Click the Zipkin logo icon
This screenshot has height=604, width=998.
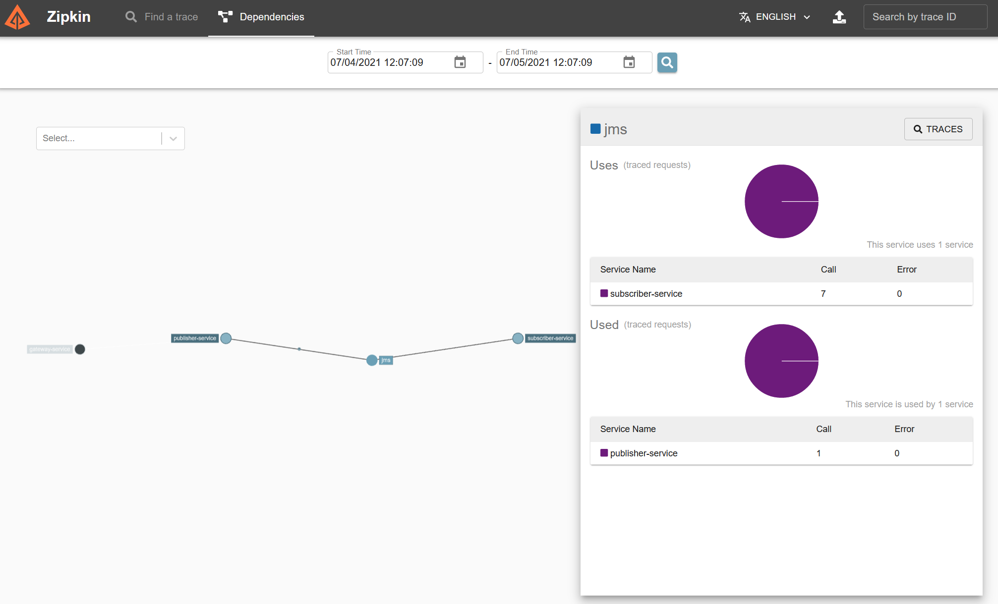pyautogui.click(x=18, y=17)
